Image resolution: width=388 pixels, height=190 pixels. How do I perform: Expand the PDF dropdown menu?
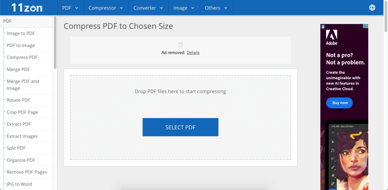click(x=70, y=8)
